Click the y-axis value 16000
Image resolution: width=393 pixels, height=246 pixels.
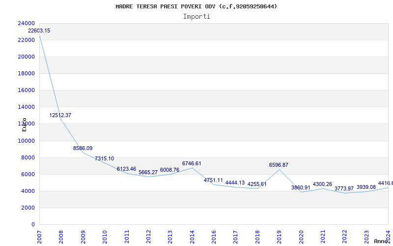pyautogui.click(x=26, y=91)
